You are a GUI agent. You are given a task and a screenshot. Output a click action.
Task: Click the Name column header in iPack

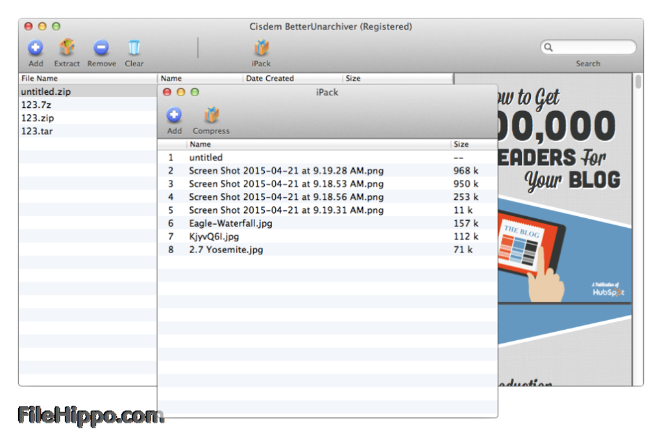coord(319,144)
